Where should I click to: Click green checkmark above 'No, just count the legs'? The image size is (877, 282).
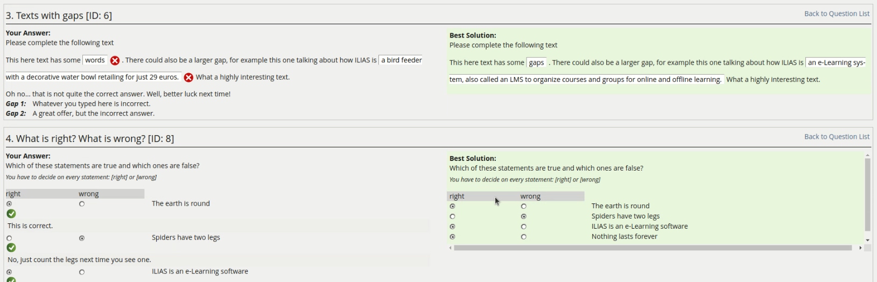tap(11, 248)
